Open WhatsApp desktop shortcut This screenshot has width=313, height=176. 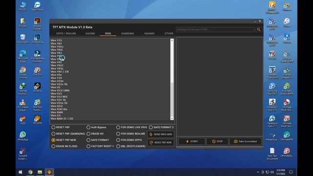(x=23, y=136)
